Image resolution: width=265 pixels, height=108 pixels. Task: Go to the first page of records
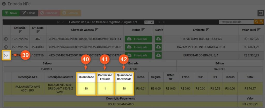(x=58, y=22)
